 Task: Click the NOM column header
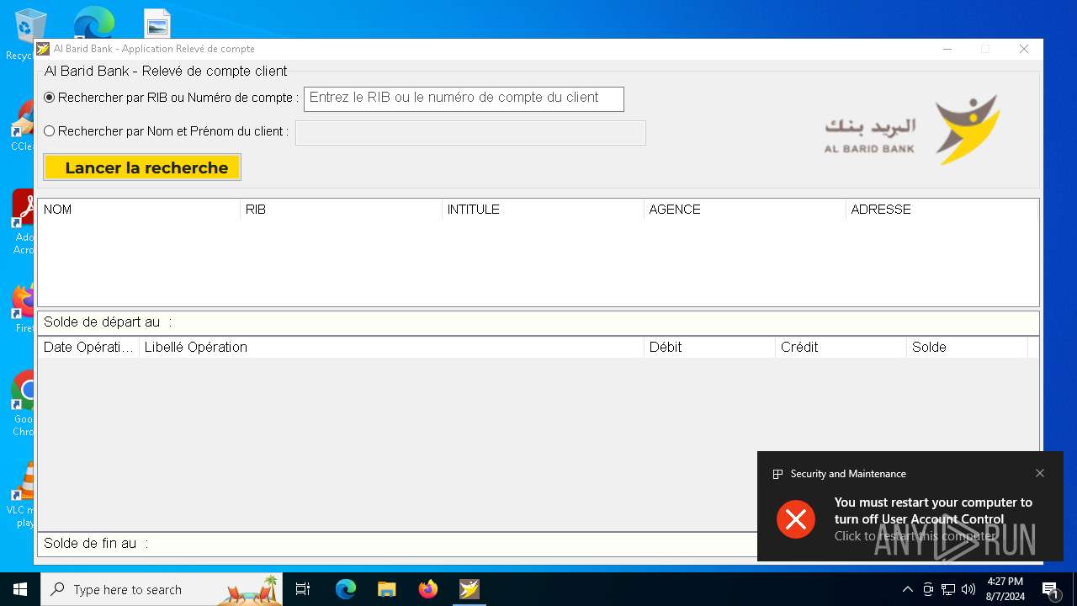click(x=139, y=210)
